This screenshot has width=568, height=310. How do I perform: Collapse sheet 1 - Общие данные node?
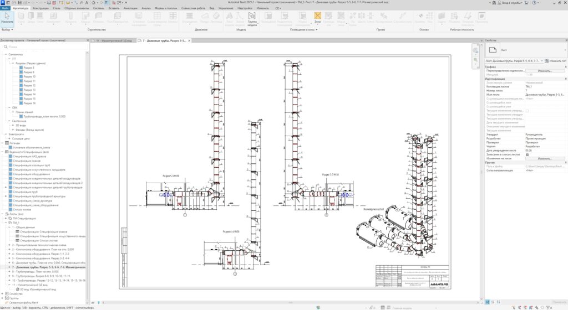[9, 228]
